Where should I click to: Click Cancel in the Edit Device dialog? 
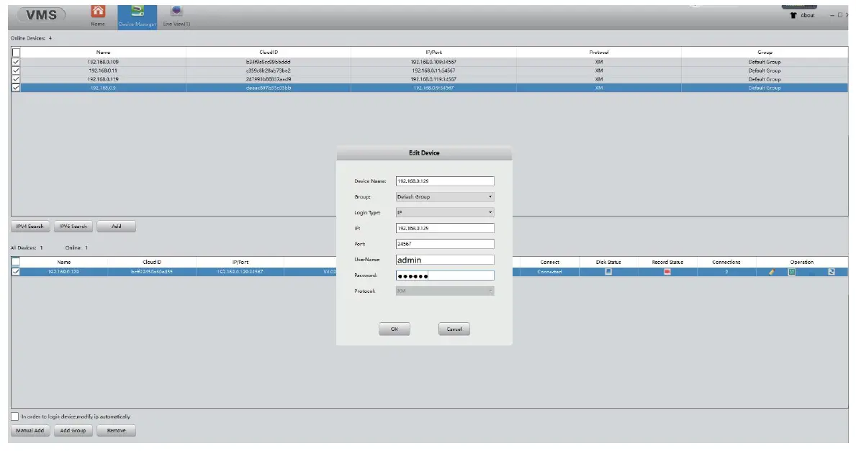(x=454, y=329)
